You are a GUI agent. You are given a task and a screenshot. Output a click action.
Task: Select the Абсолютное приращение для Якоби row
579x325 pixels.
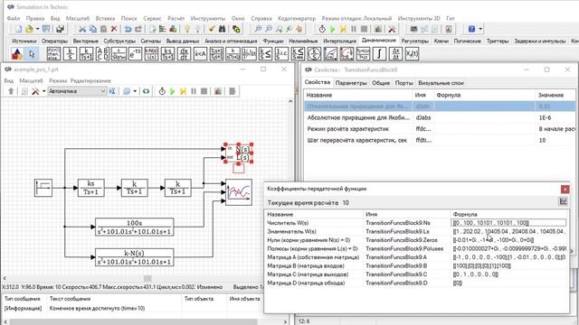coord(440,117)
